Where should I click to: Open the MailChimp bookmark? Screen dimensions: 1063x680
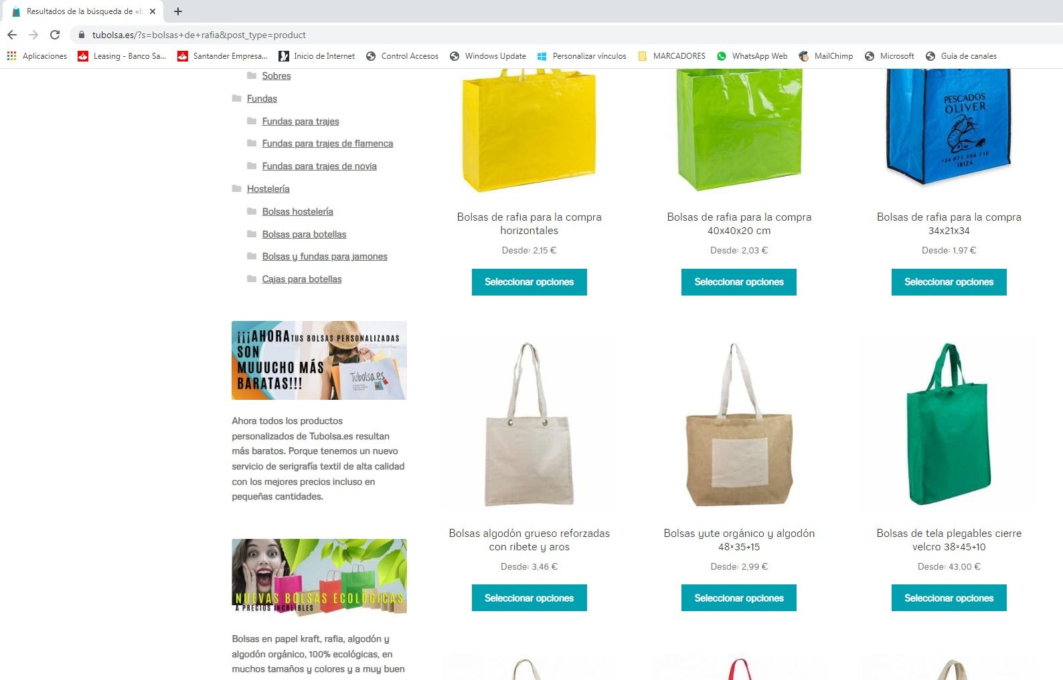pos(826,56)
